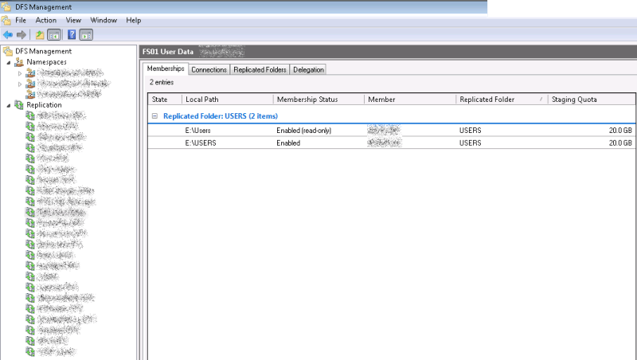Collapse the Namespaces tree node
The width and height of the screenshot is (637, 360).
click(x=9, y=63)
